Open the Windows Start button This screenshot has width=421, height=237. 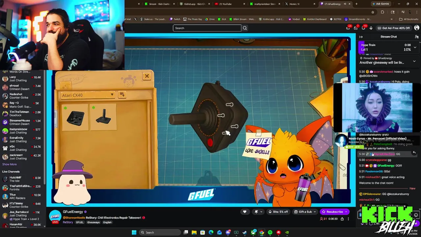134,232
